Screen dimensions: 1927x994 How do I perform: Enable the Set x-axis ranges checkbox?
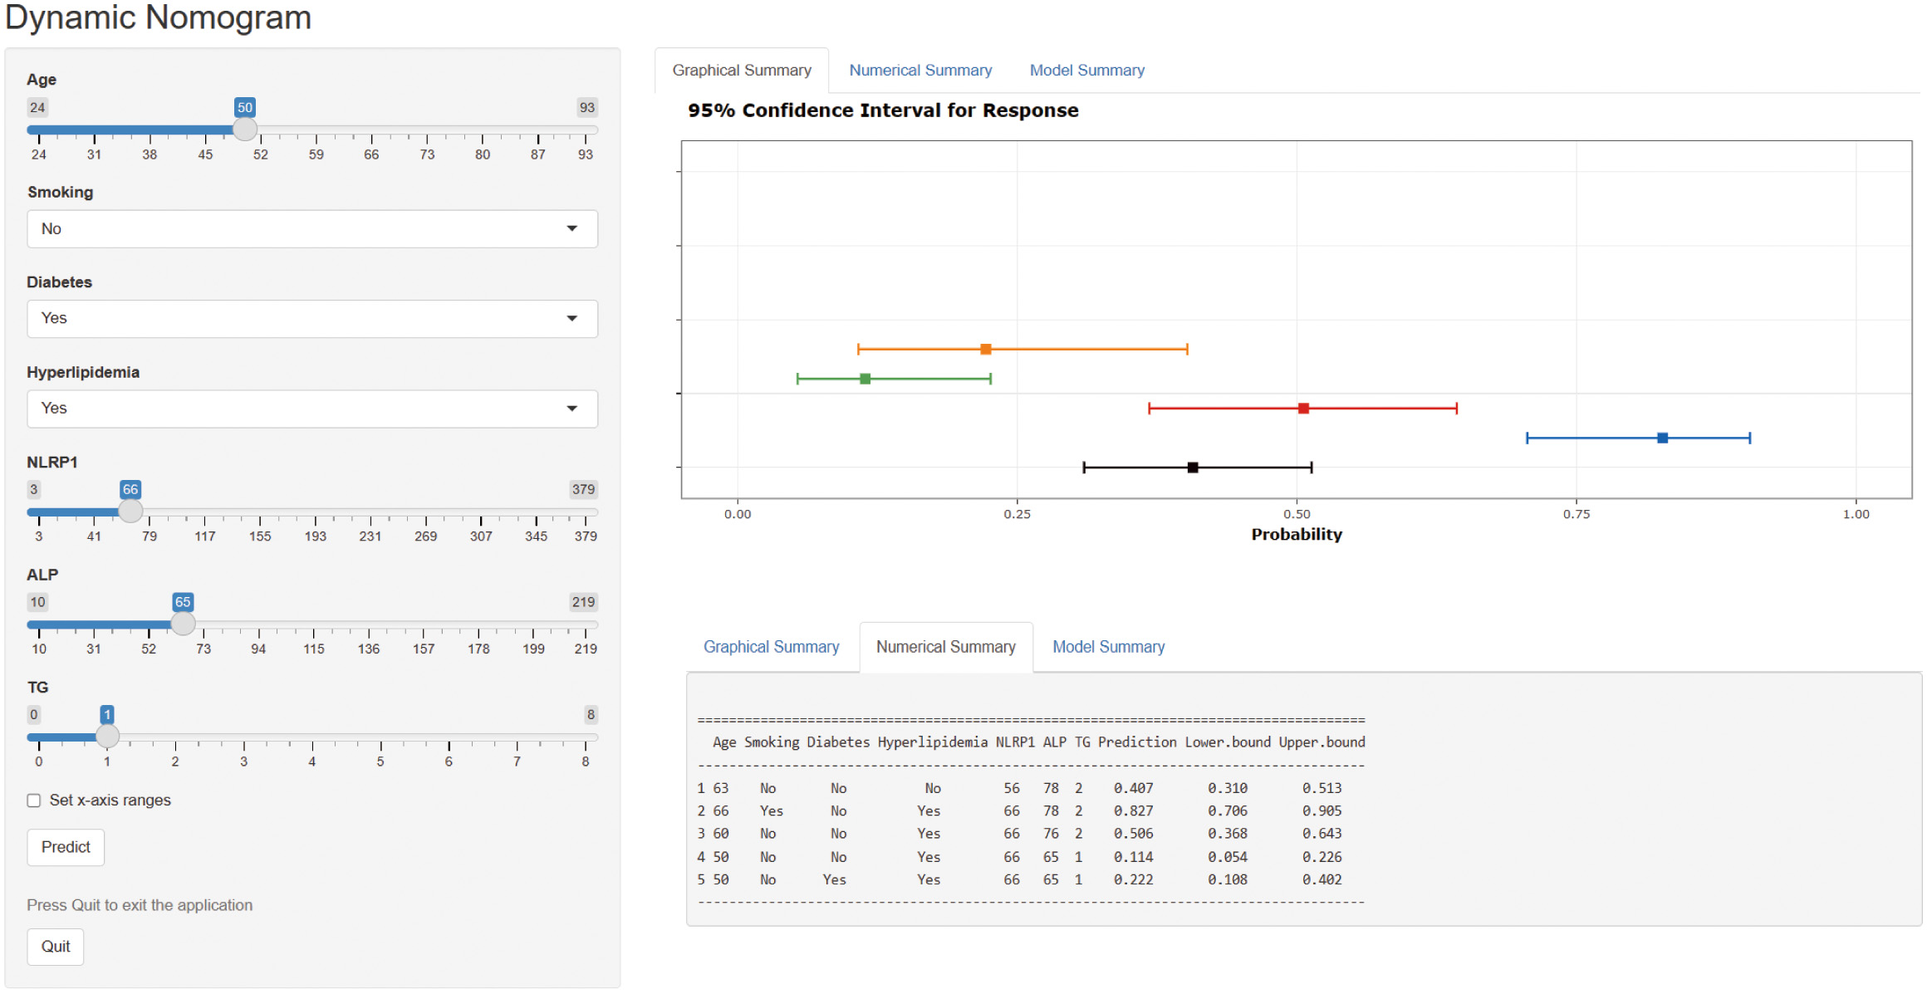pos(34,801)
